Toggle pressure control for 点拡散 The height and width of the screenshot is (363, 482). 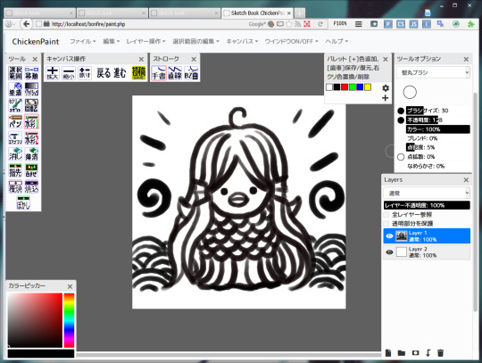pyautogui.click(x=401, y=157)
